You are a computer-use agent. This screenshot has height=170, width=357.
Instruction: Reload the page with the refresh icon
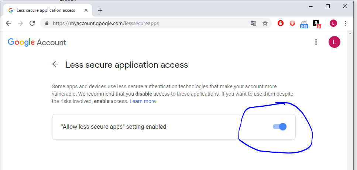click(32, 23)
